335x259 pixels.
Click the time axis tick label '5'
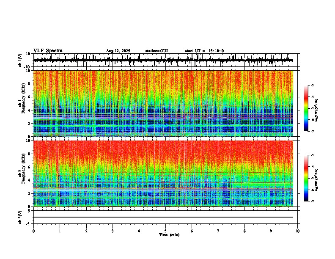pos(165,231)
